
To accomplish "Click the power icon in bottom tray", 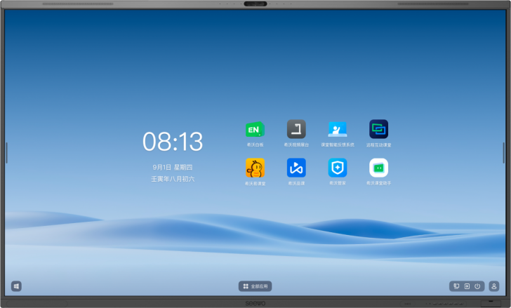I will [477, 286].
